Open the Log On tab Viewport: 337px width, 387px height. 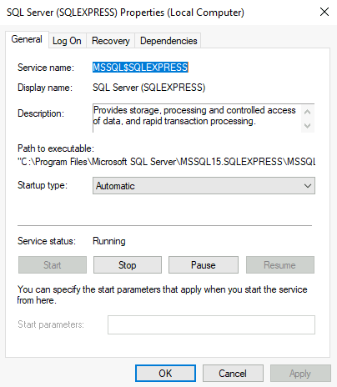(x=67, y=41)
